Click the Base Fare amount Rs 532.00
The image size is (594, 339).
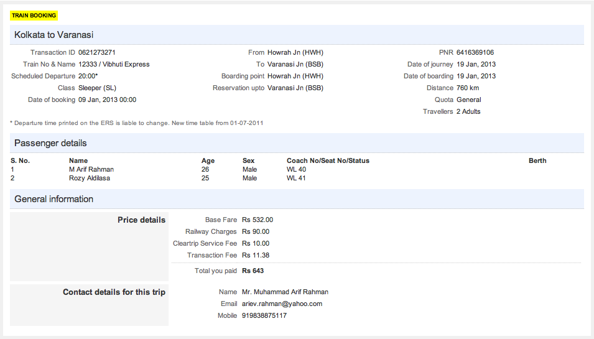[258, 220]
